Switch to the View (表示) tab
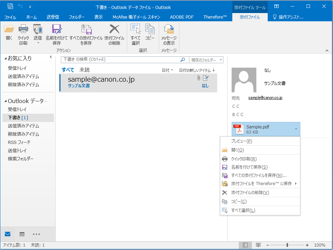The height and width of the screenshot is (250, 333). pyautogui.click(x=98, y=17)
